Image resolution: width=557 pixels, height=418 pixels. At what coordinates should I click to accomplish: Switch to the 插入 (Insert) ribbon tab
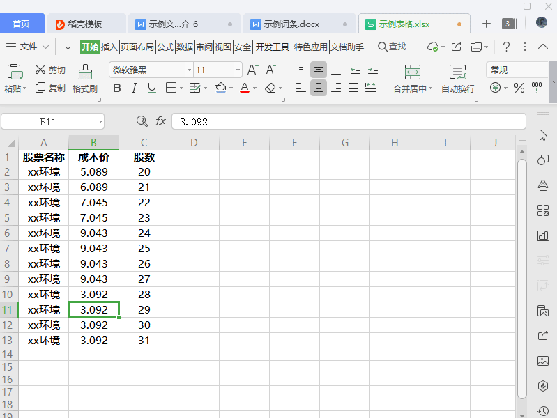point(109,47)
